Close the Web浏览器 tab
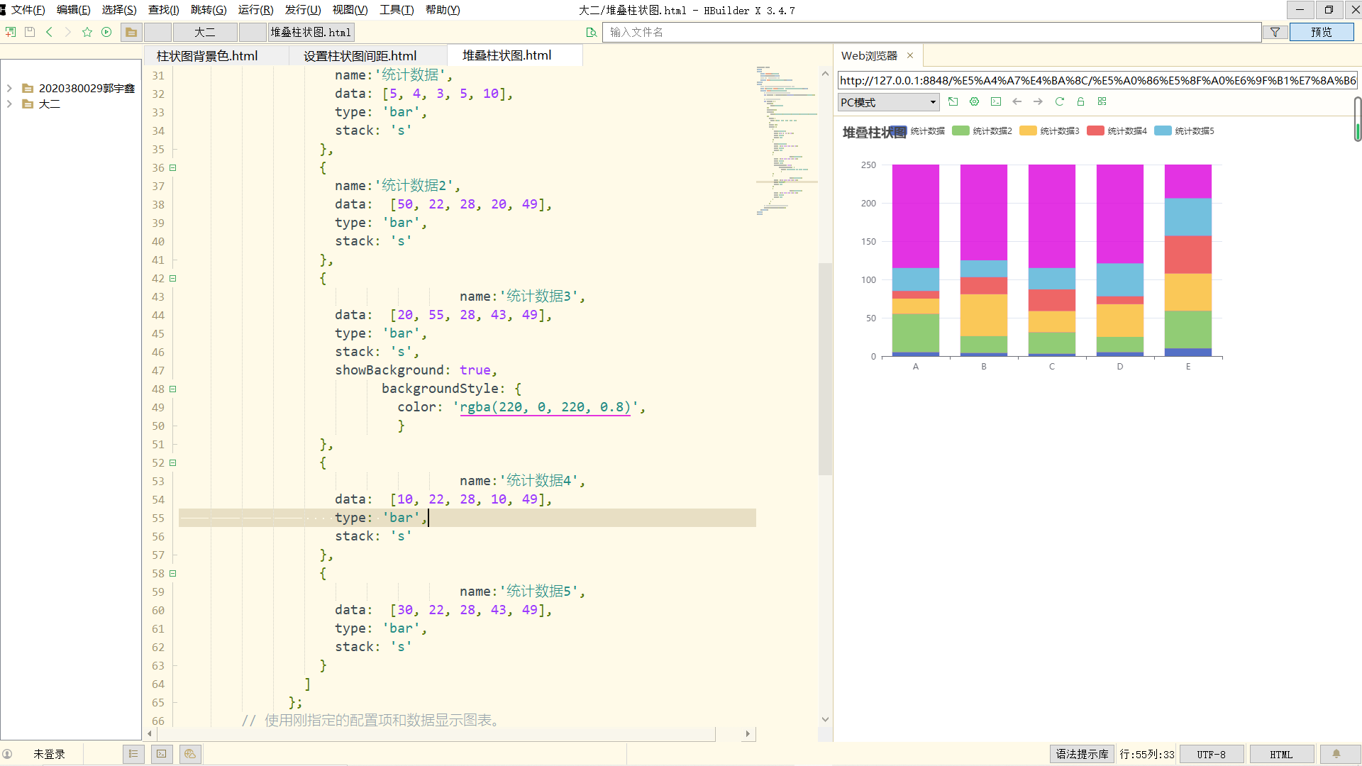 click(x=910, y=55)
